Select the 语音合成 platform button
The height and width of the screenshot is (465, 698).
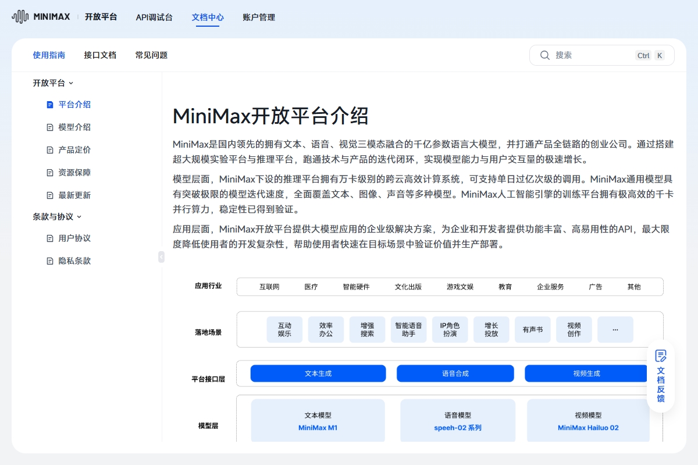tap(455, 373)
